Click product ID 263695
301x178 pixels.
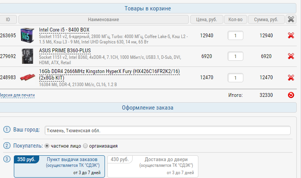[8, 35]
